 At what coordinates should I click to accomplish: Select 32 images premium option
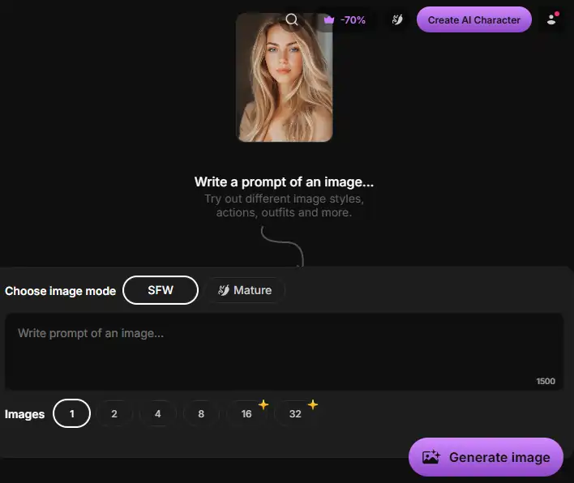pos(296,414)
